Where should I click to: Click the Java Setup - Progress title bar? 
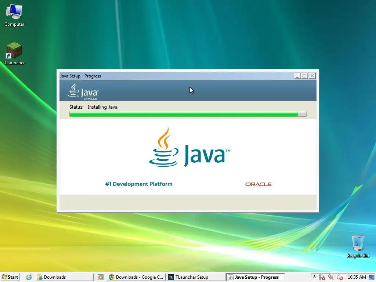[176, 76]
